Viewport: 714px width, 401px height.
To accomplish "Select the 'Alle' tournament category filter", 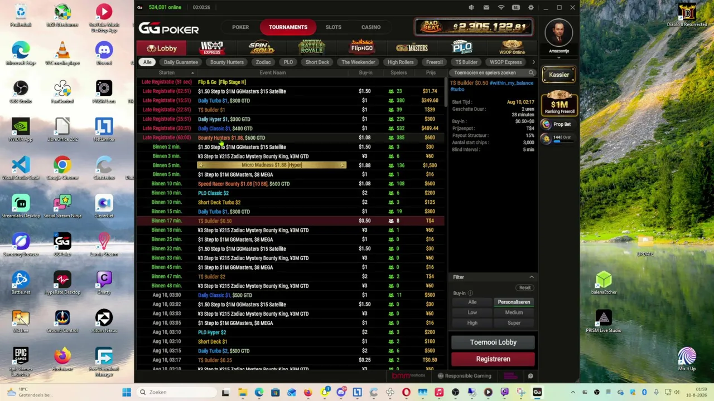I will (147, 62).
